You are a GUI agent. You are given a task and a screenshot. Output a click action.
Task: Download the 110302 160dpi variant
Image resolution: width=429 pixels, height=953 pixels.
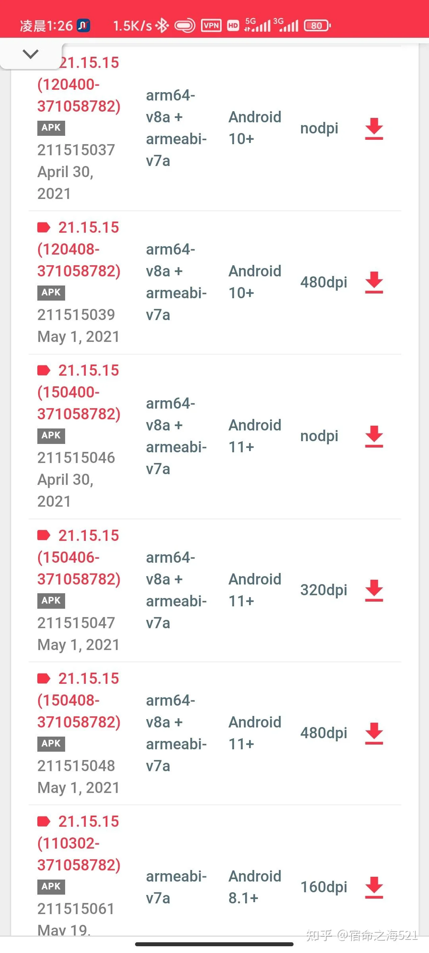[x=374, y=887]
